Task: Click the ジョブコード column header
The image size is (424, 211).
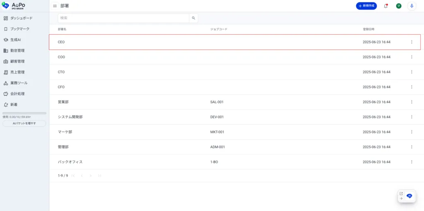Action: click(x=219, y=29)
